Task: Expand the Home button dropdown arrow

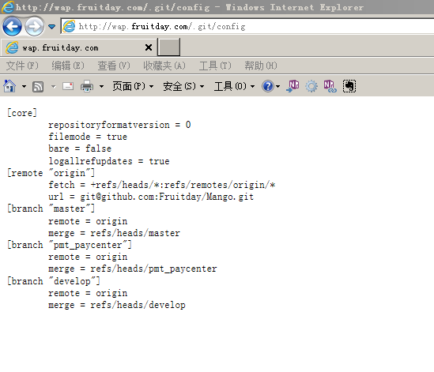Action: [x=24, y=87]
